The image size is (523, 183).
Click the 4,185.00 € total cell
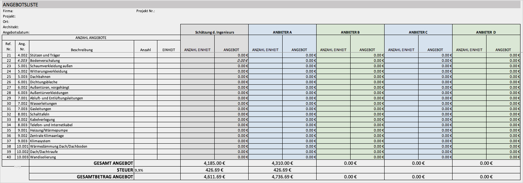point(214,163)
